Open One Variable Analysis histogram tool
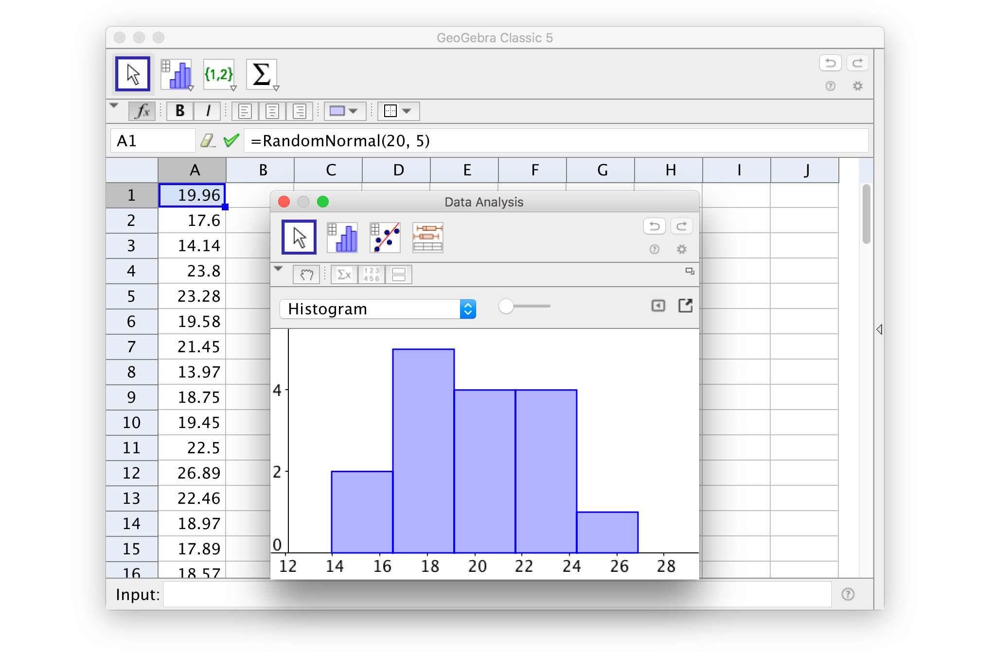The image size is (992, 652). point(177,74)
